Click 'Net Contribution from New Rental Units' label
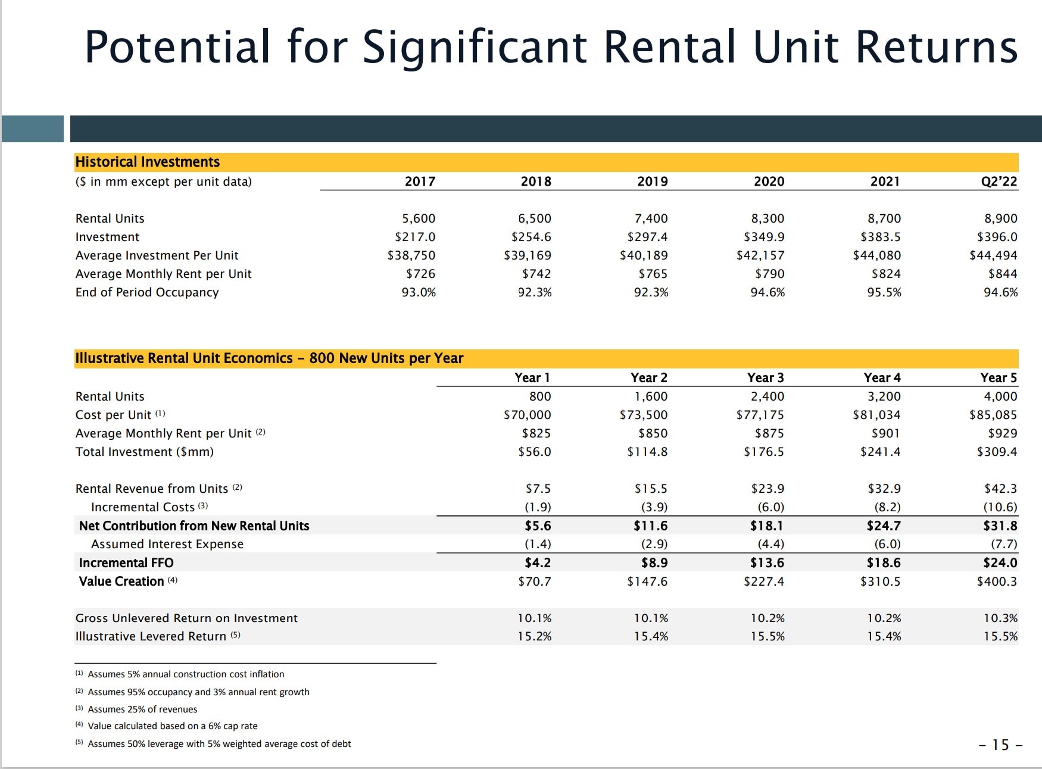Image resolution: width=1042 pixels, height=769 pixels. pyautogui.click(x=194, y=526)
